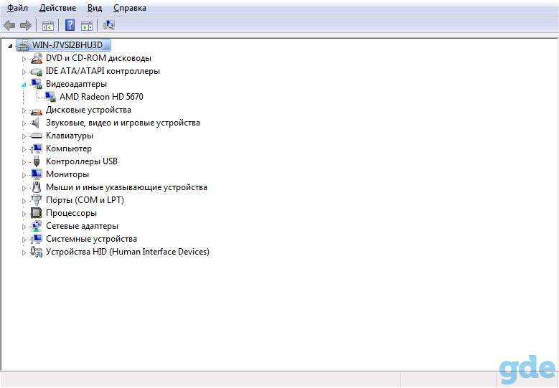This screenshot has width=559, height=388.
Task: Expand the Клавиатуры branch
Action: [x=24, y=136]
